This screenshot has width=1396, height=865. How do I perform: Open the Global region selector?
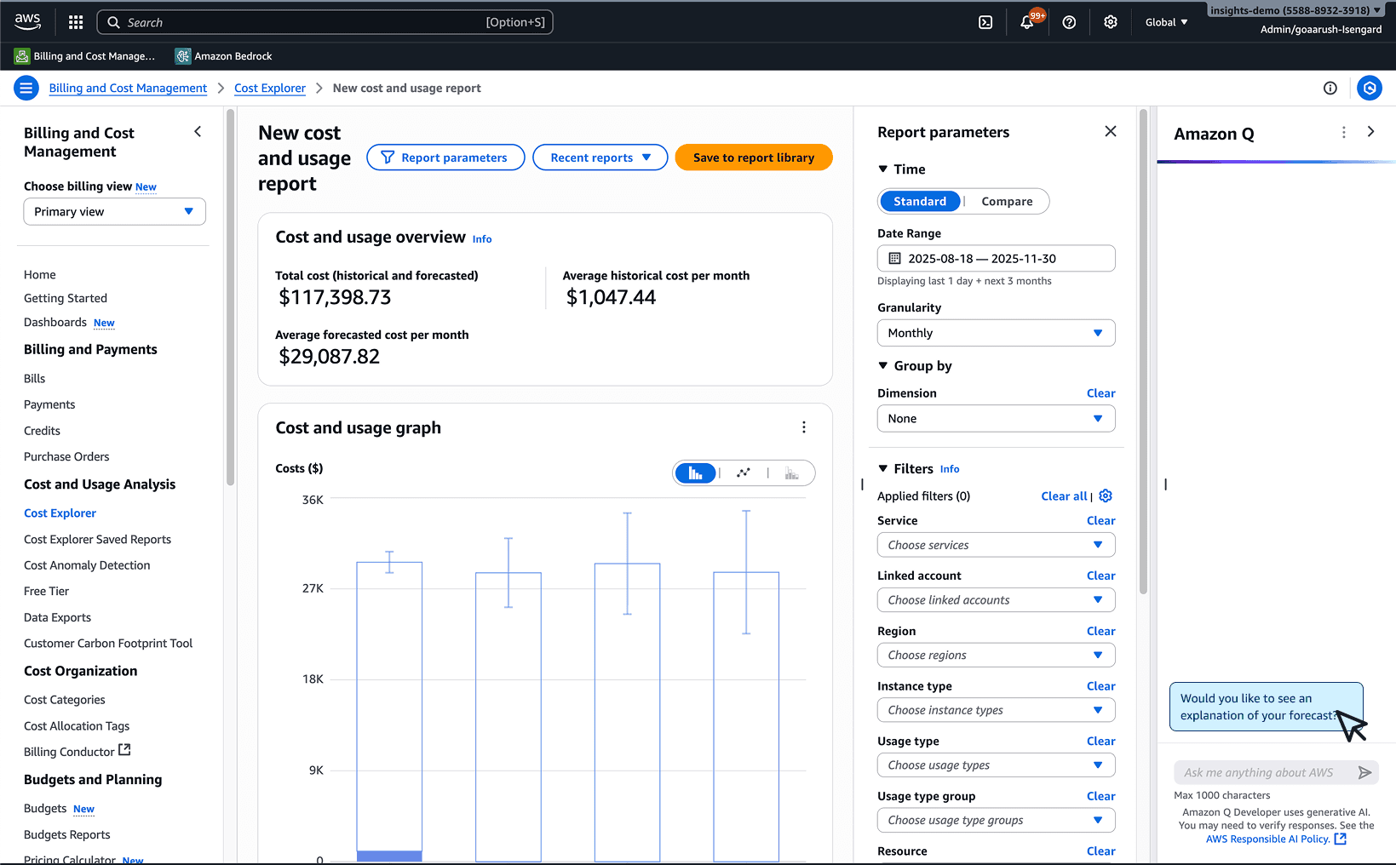coord(1166,22)
